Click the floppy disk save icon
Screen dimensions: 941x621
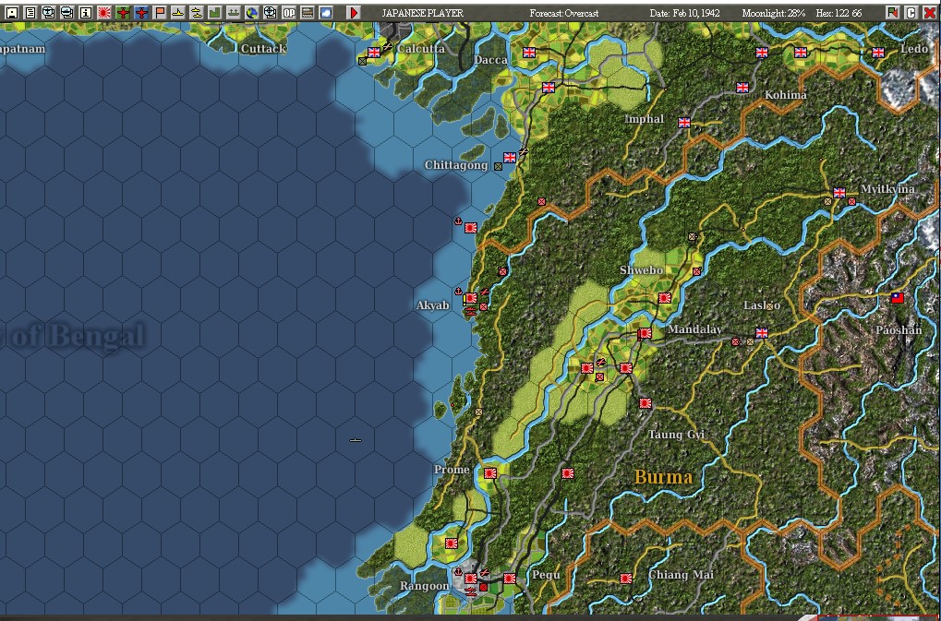11,12
